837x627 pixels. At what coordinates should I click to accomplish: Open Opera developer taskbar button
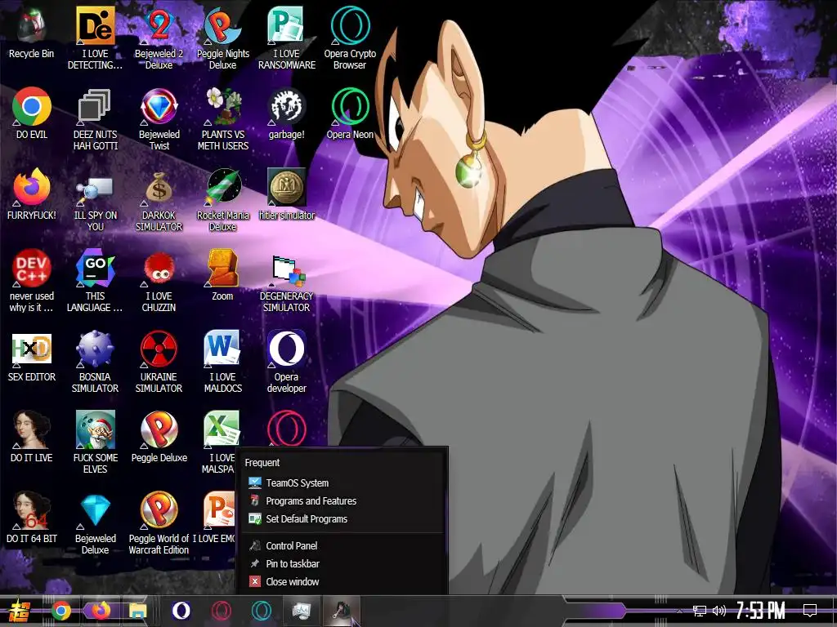(x=181, y=611)
